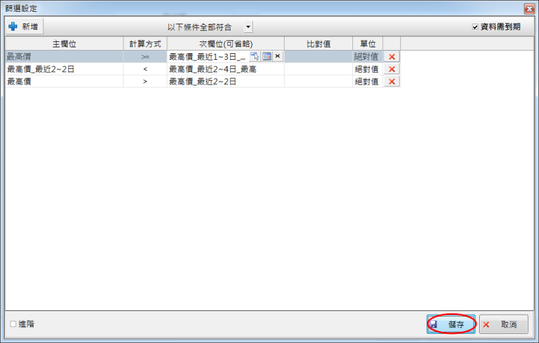This screenshot has height=343, width=539.
Task: Select 絕對值 unit in the third row
Action: coord(368,81)
